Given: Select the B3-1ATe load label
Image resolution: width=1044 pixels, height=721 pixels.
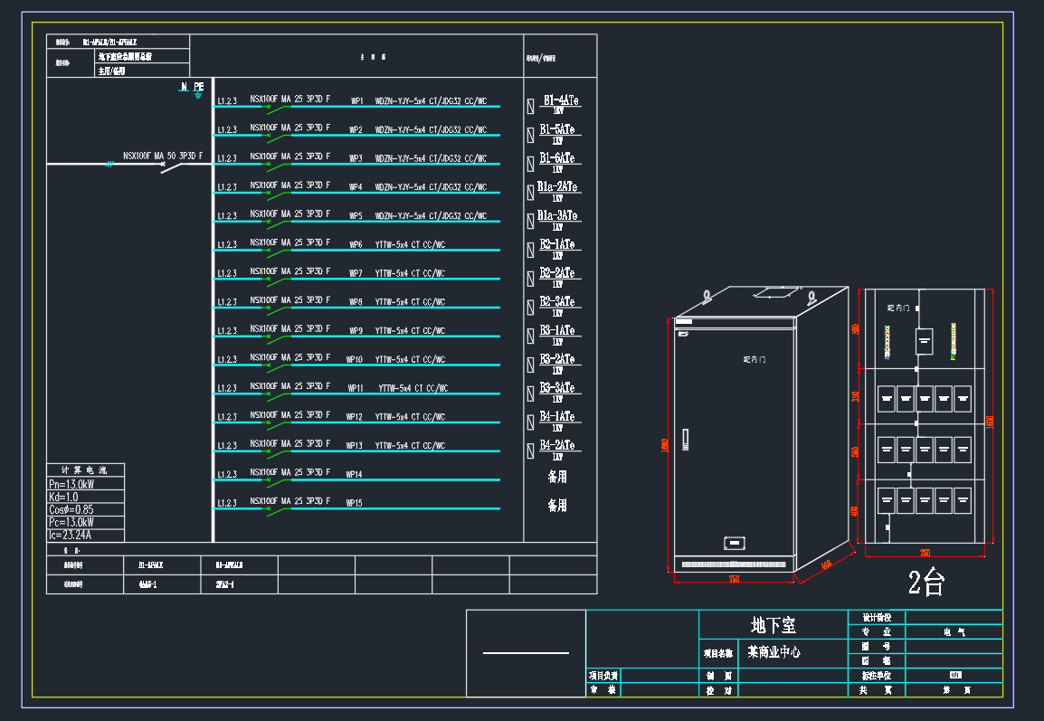Looking at the screenshot, I should pos(557,331).
